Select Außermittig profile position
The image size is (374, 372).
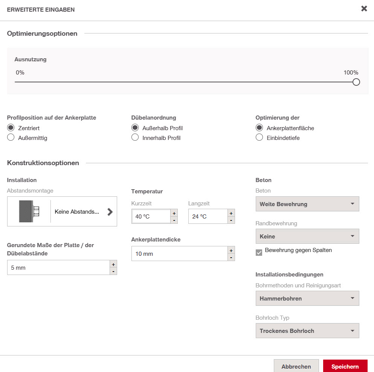click(x=11, y=137)
